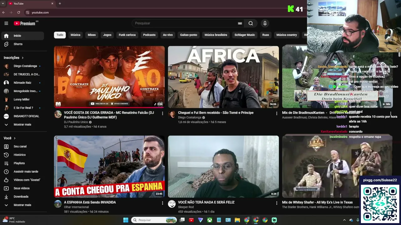The width and height of the screenshot is (401, 225).
Task: Open DJ Paulinho Unico channel name link
Action: (x=76, y=122)
